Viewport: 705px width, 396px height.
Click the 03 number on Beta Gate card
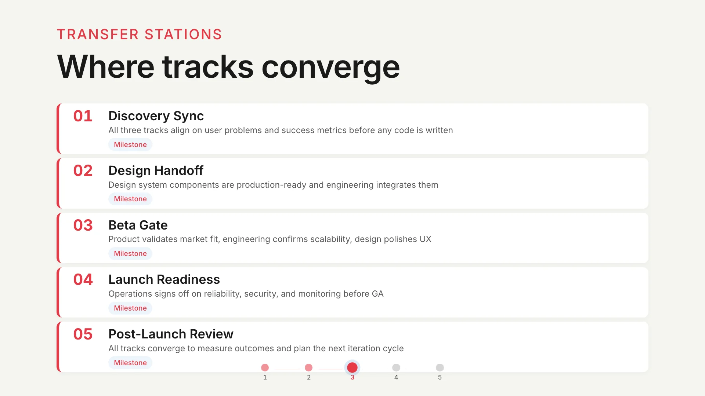tap(83, 225)
